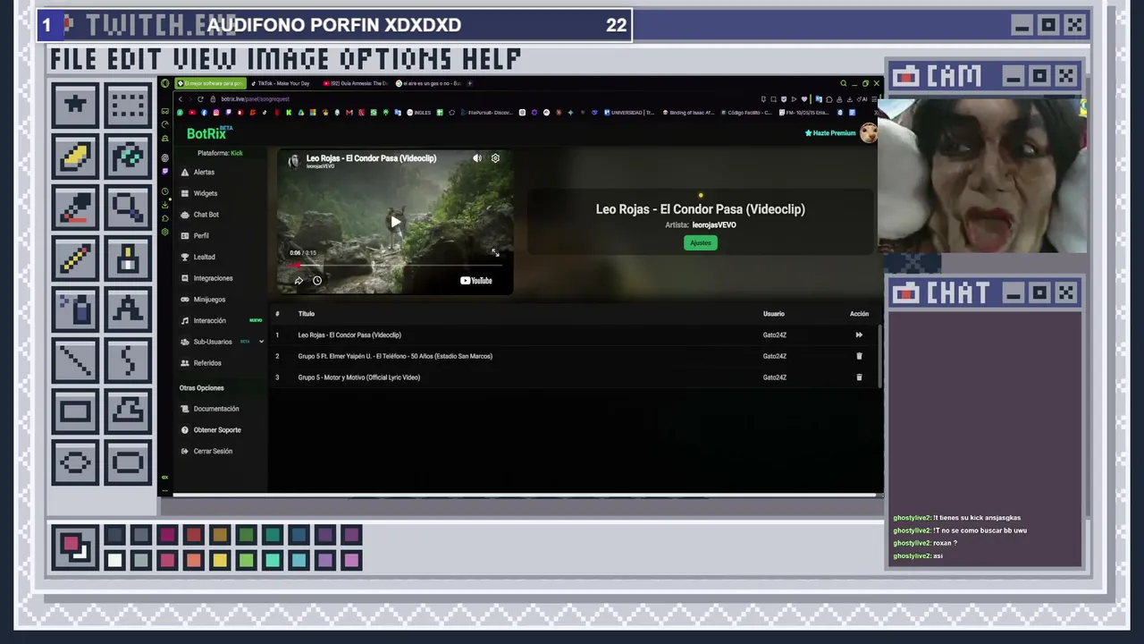Delete the Grupo 5 Motor y Motivo song

[859, 377]
